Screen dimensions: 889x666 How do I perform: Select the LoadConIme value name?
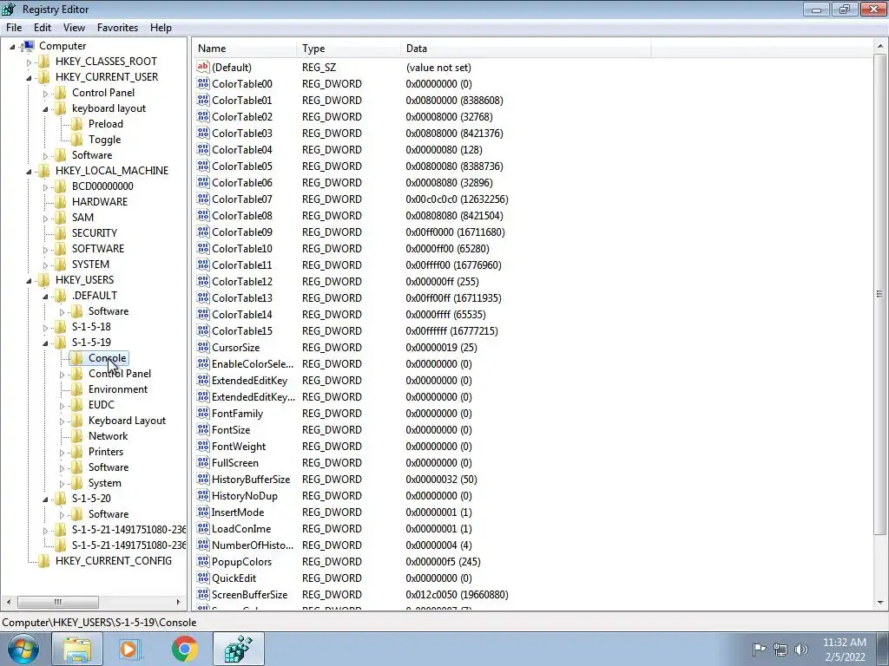[241, 529]
